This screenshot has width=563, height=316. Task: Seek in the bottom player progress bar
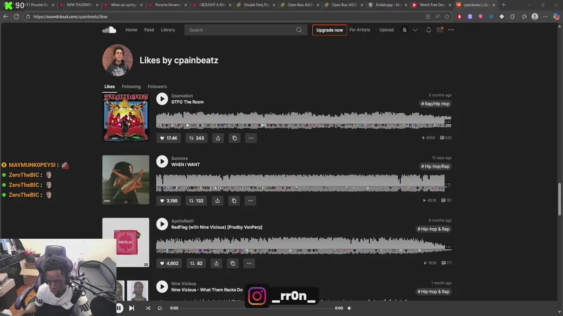[x=256, y=308]
